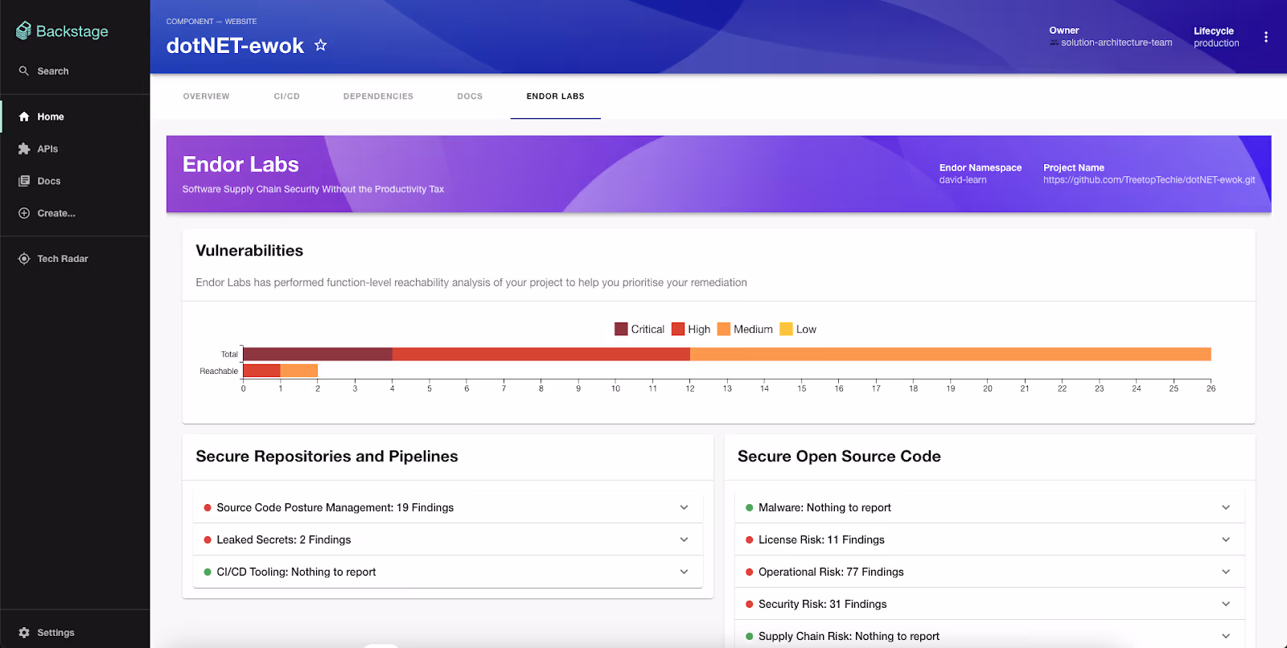
Task: Click 'Source Code Posture Management: 19 Findings' text
Action: (335, 507)
